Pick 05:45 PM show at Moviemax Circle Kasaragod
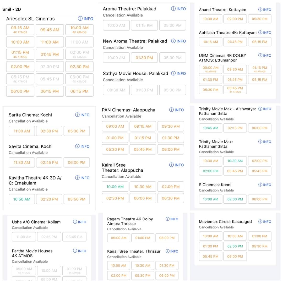283x283 pixels. tap(210, 256)
